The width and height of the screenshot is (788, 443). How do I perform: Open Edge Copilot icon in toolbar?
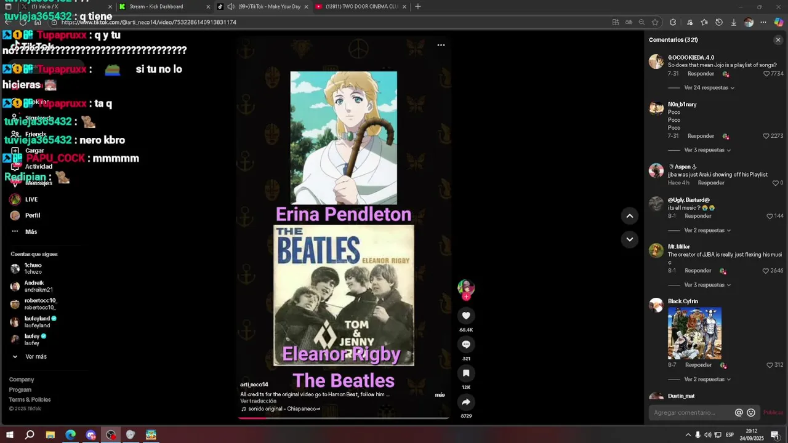pos(779,22)
